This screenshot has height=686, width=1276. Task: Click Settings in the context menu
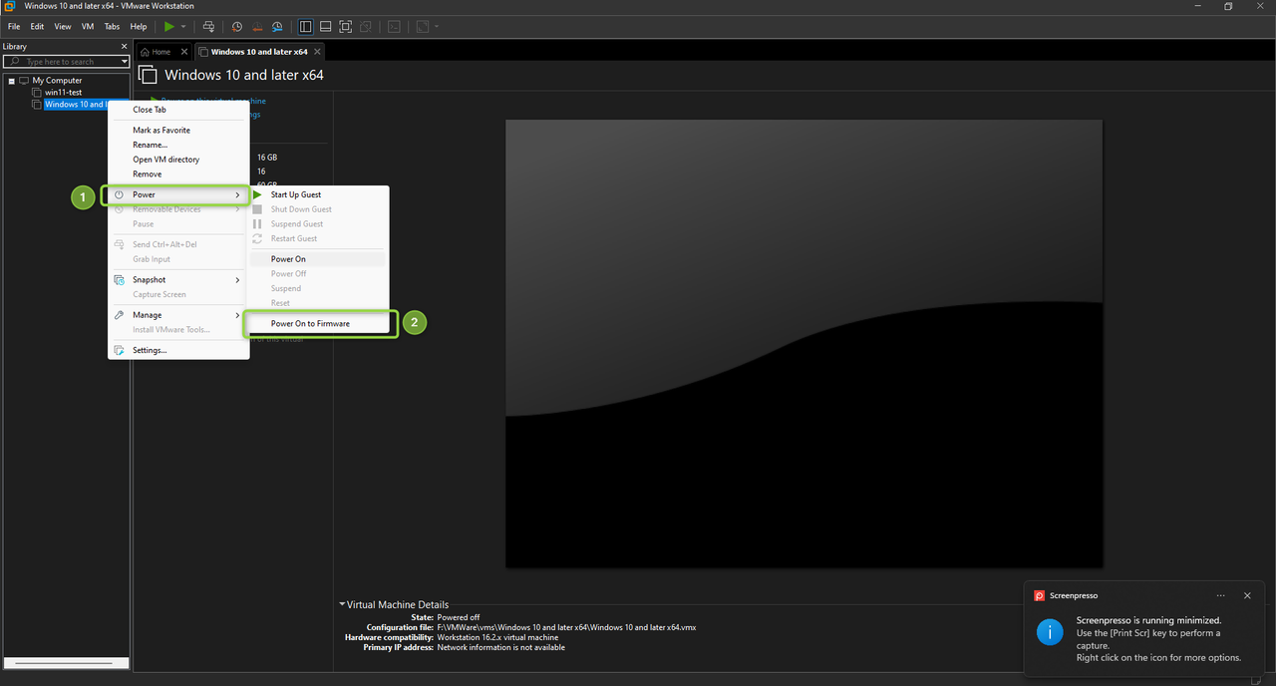tap(150, 350)
